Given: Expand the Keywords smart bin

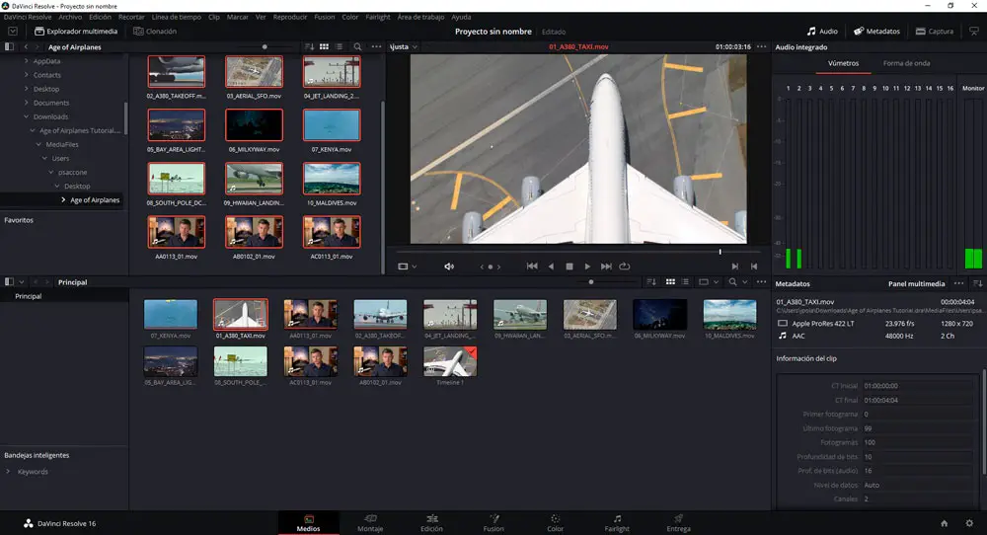Looking at the screenshot, I should [x=8, y=472].
